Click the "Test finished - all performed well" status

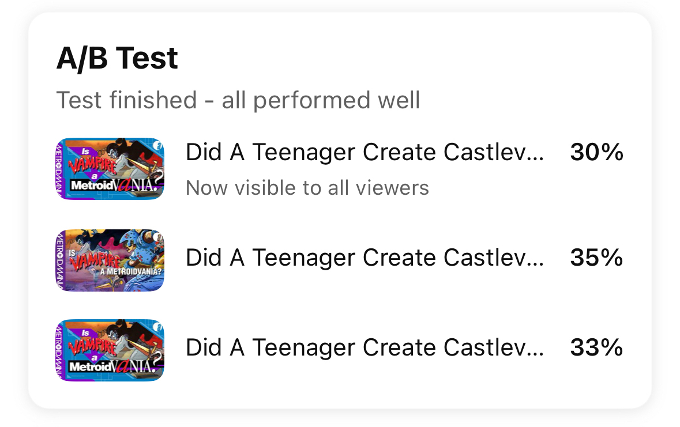tap(238, 101)
